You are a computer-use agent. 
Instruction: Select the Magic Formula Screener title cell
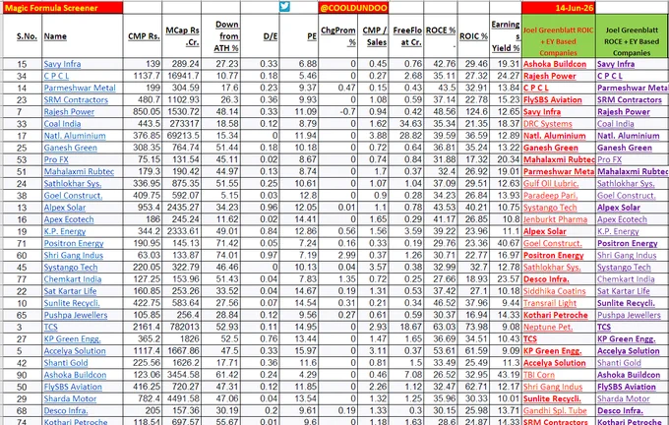(x=63, y=8)
